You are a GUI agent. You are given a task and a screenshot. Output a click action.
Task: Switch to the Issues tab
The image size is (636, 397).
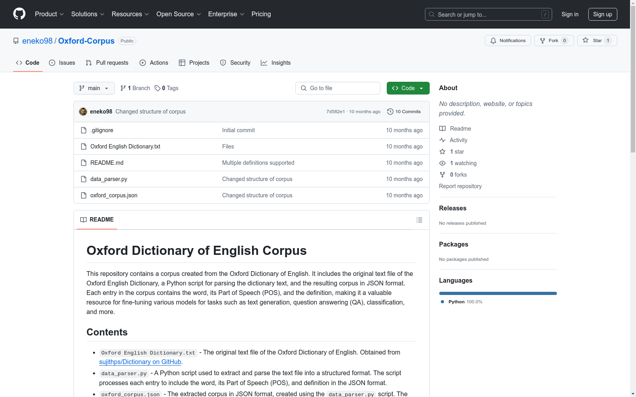click(x=62, y=63)
